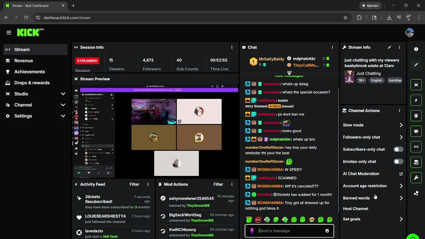Click the purple microphone icon in chat input
This screenshot has height=239, width=425.
pos(252,231)
